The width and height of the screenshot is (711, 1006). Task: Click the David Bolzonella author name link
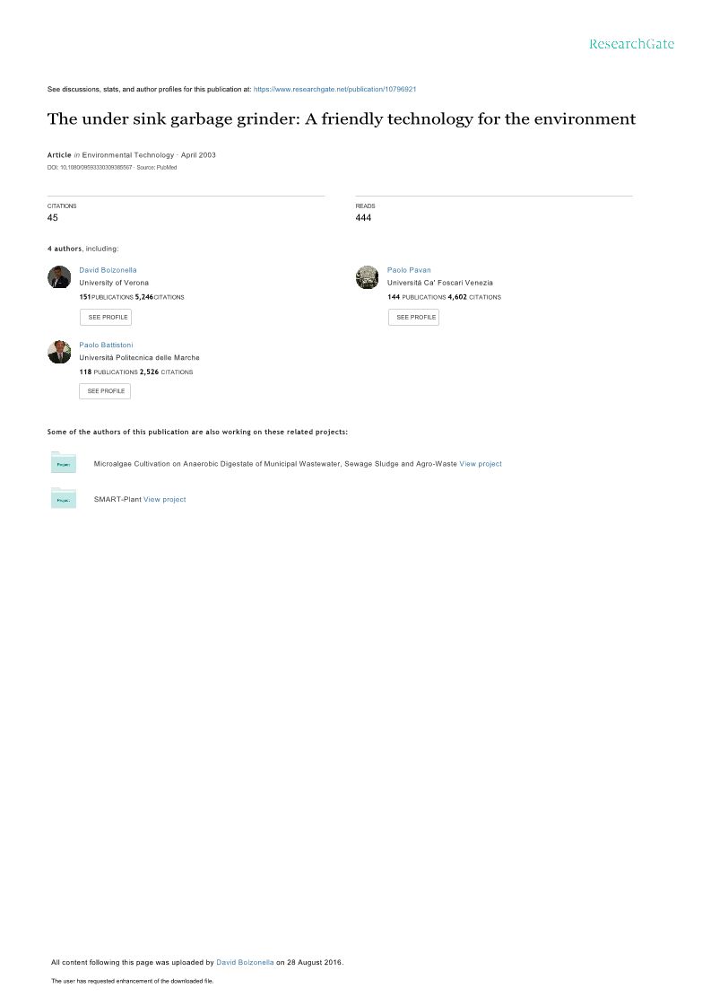(x=108, y=270)
